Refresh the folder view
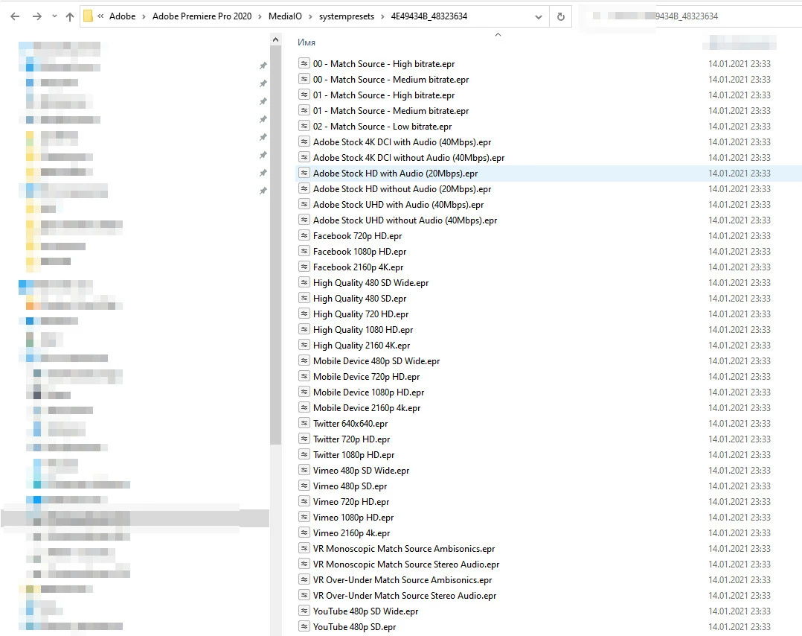The width and height of the screenshot is (802, 636). (x=561, y=16)
